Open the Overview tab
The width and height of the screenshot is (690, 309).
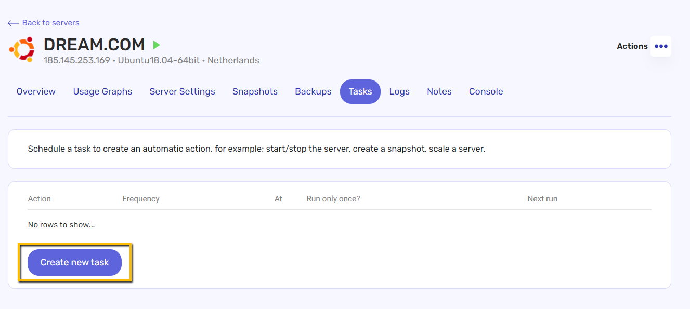(36, 91)
